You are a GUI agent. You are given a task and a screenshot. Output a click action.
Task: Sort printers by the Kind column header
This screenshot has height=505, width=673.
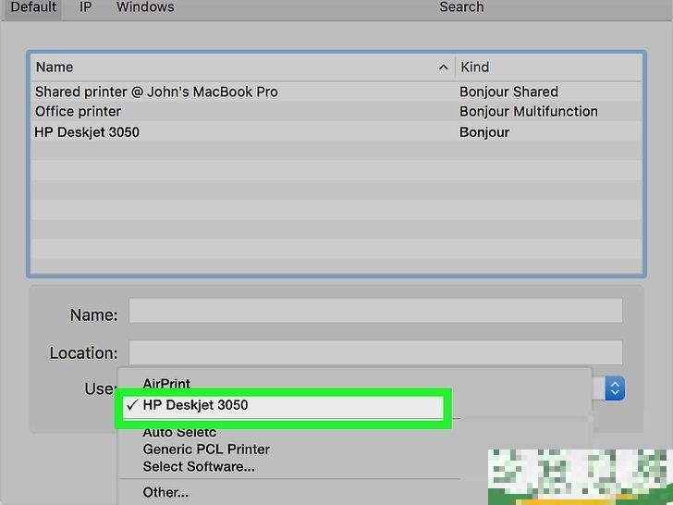(545, 68)
